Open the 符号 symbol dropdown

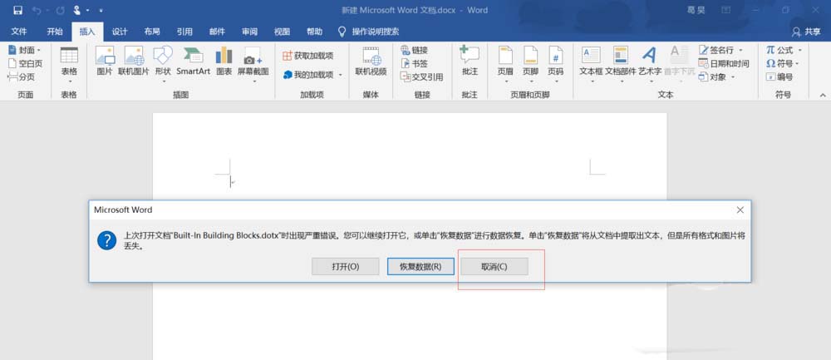coord(782,64)
